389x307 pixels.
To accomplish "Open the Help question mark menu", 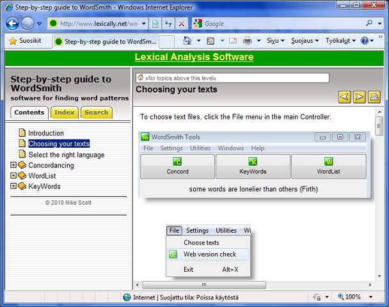I will point(367,41).
